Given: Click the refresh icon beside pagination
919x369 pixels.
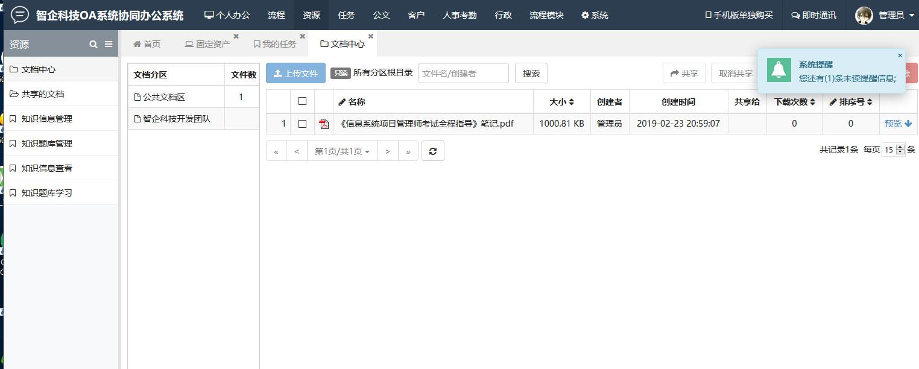Looking at the screenshot, I should click(x=432, y=151).
